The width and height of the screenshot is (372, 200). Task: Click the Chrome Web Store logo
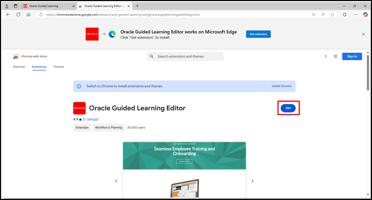pos(16,57)
